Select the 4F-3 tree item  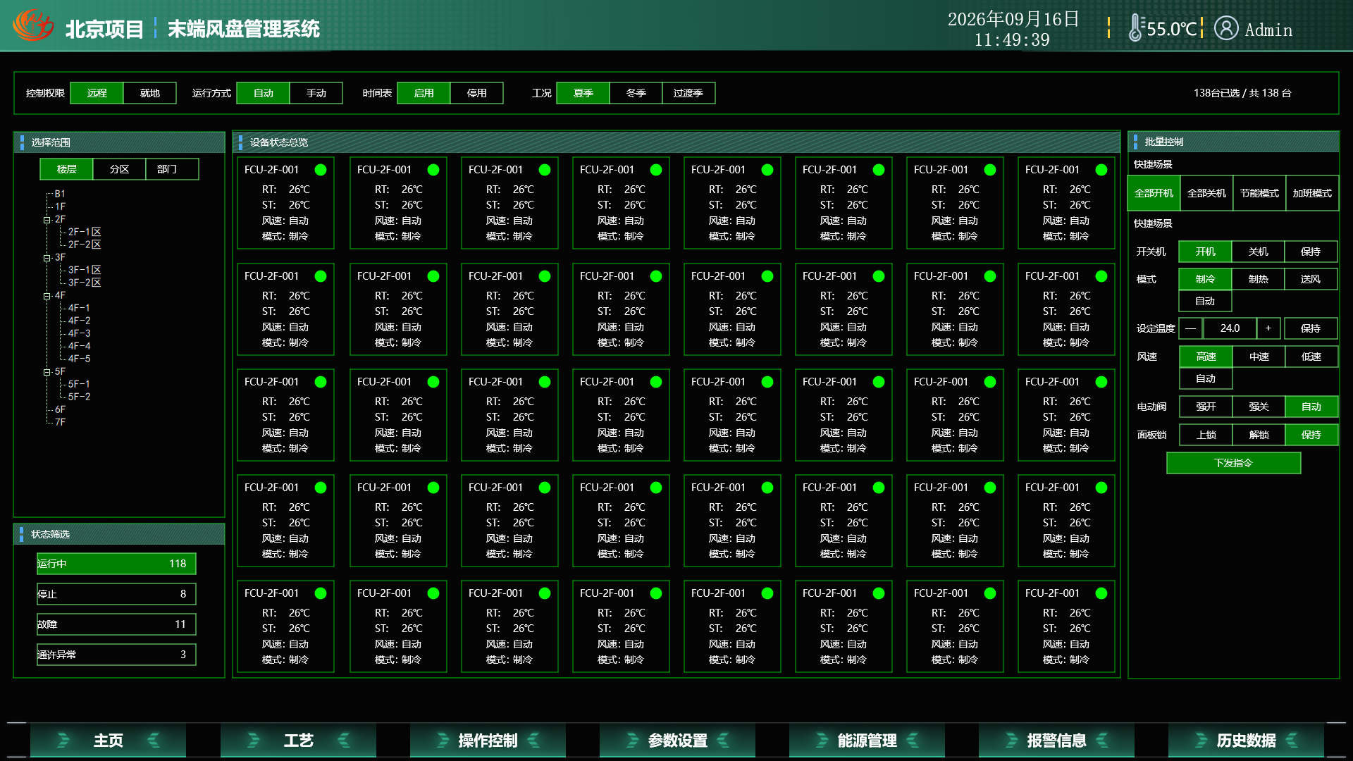[x=79, y=333]
